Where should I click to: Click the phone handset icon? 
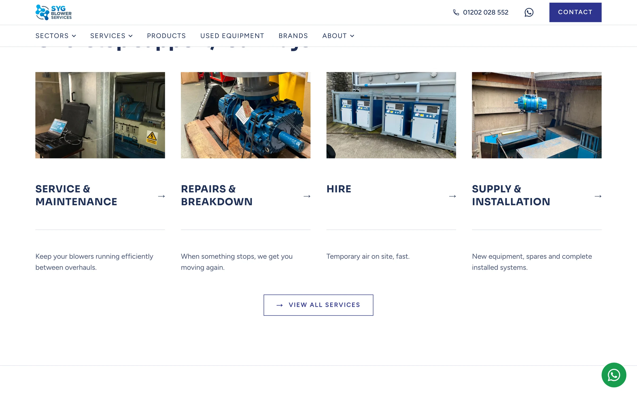[x=456, y=12]
